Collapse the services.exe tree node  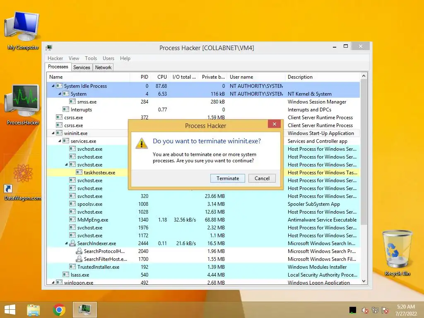click(60, 141)
